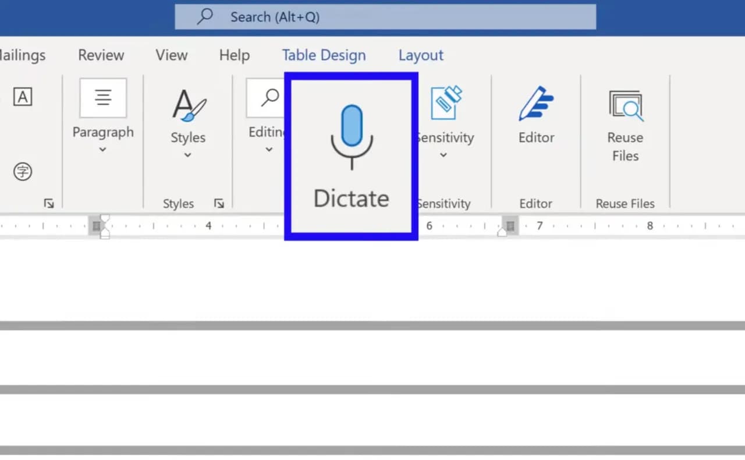Click the Editing magnifier icon

(269, 98)
